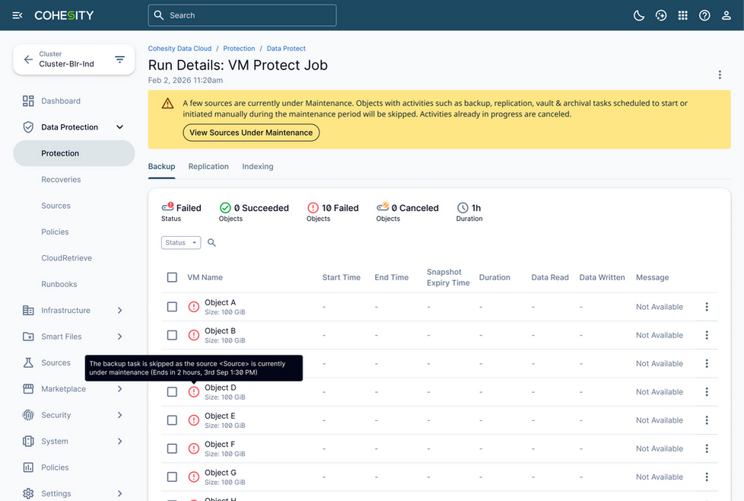The width and height of the screenshot is (744, 501).
Task: Open the user account icon
Action: [x=727, y=15]
